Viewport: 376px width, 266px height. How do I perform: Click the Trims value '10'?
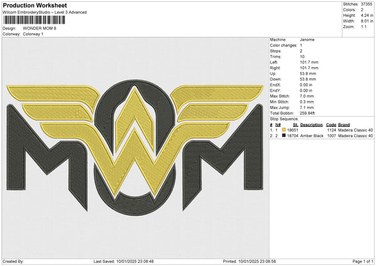[302, 56]
